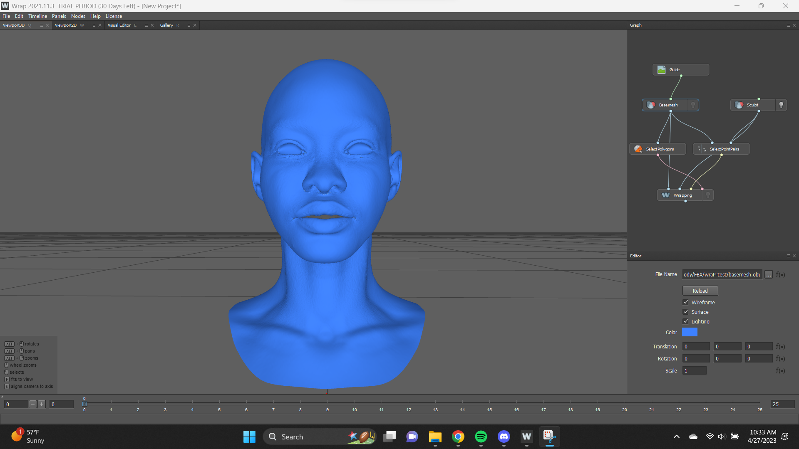Open Spotify from the taskbar
Image resolution: width=799 pixels, height=449 pixels.
pos(481,437)
